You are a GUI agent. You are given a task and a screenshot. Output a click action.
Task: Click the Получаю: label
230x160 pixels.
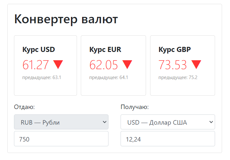click(x=135, y=107)
